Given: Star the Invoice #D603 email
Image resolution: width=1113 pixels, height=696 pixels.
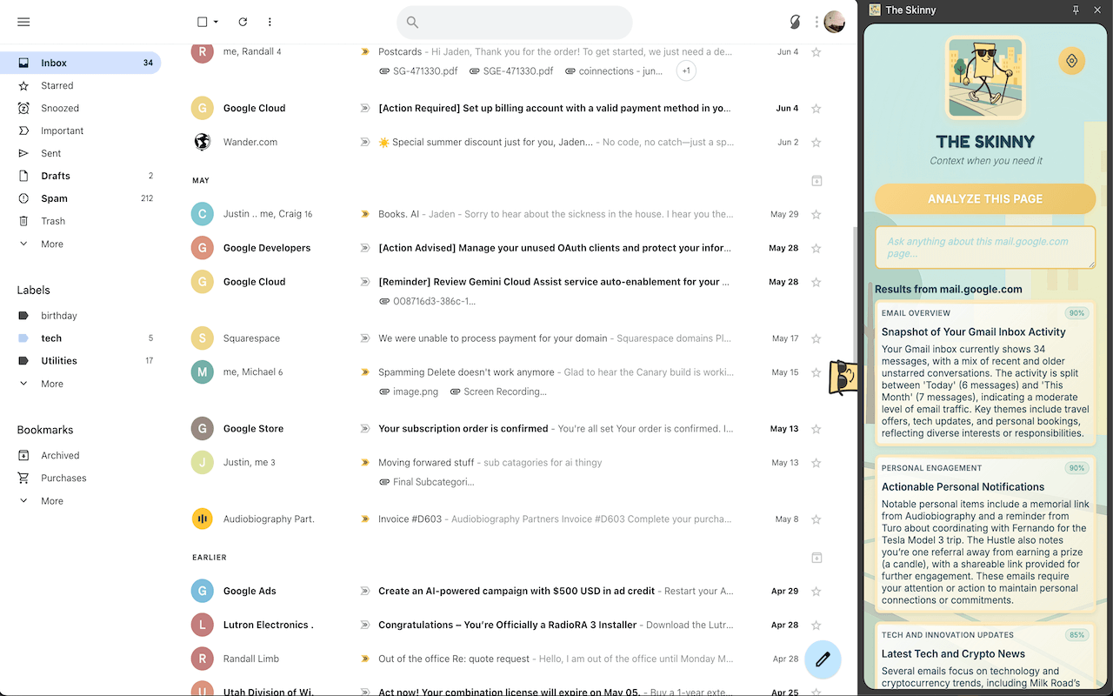Looking at the screenshot, I should pyautogui.click(x=816, y=520).
